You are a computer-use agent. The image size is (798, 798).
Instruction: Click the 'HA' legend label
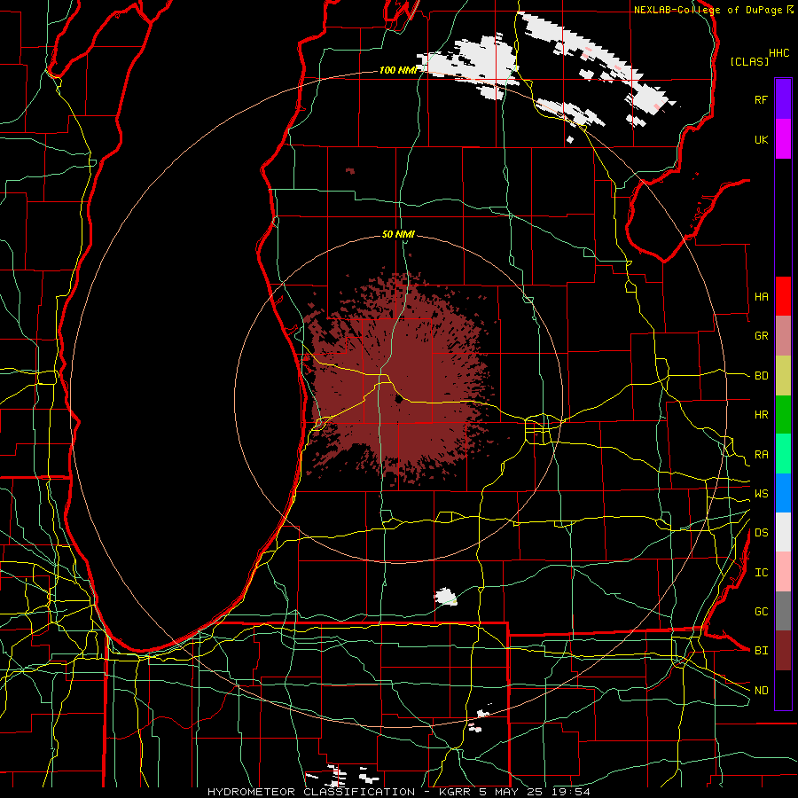pos(761,296)
